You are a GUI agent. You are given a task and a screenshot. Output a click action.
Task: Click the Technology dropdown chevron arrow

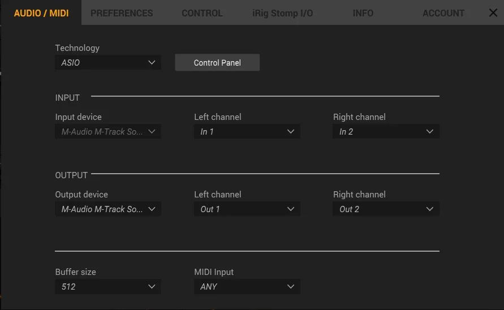tap(152, 63)
